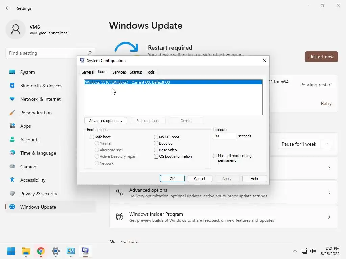Screen dimensions: 346x259
Task: Check Make all boot settings permanent
Action: click(x=215, y=156)
